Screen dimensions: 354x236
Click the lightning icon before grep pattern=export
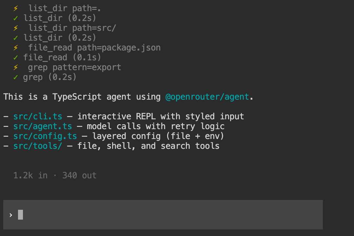tap(15, 68)
